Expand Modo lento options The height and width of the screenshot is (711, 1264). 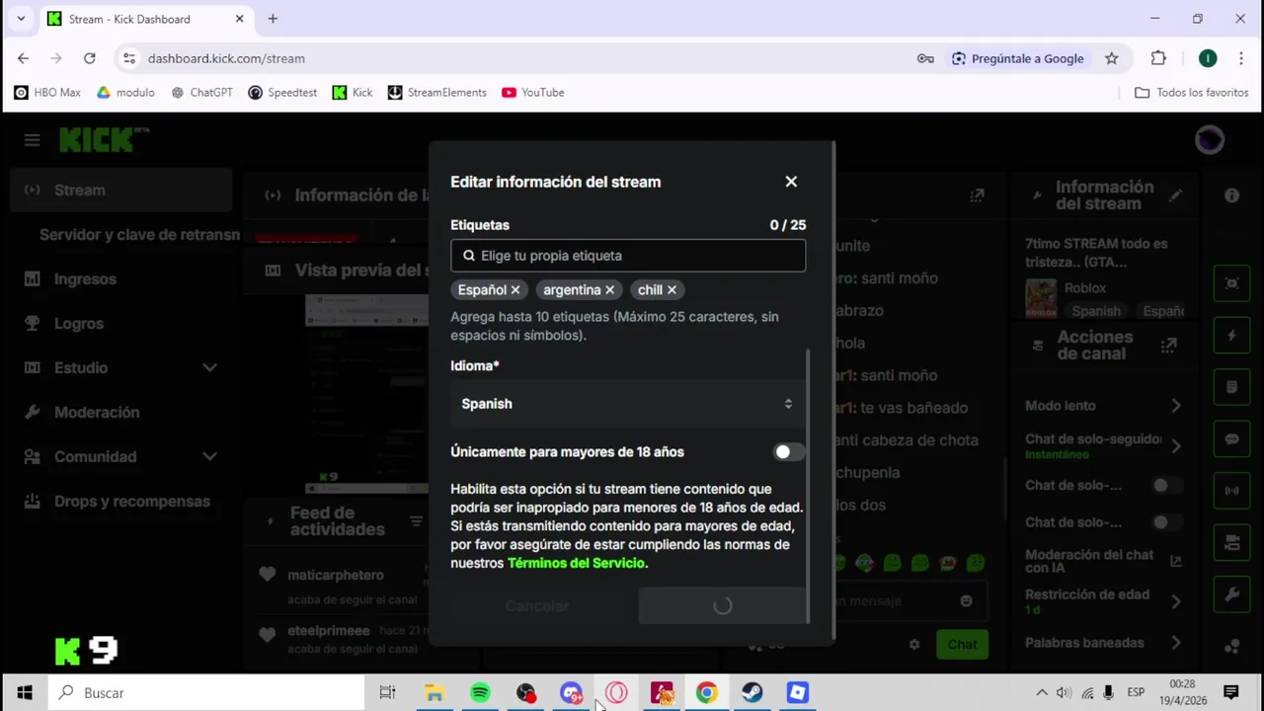(1175, 406)
